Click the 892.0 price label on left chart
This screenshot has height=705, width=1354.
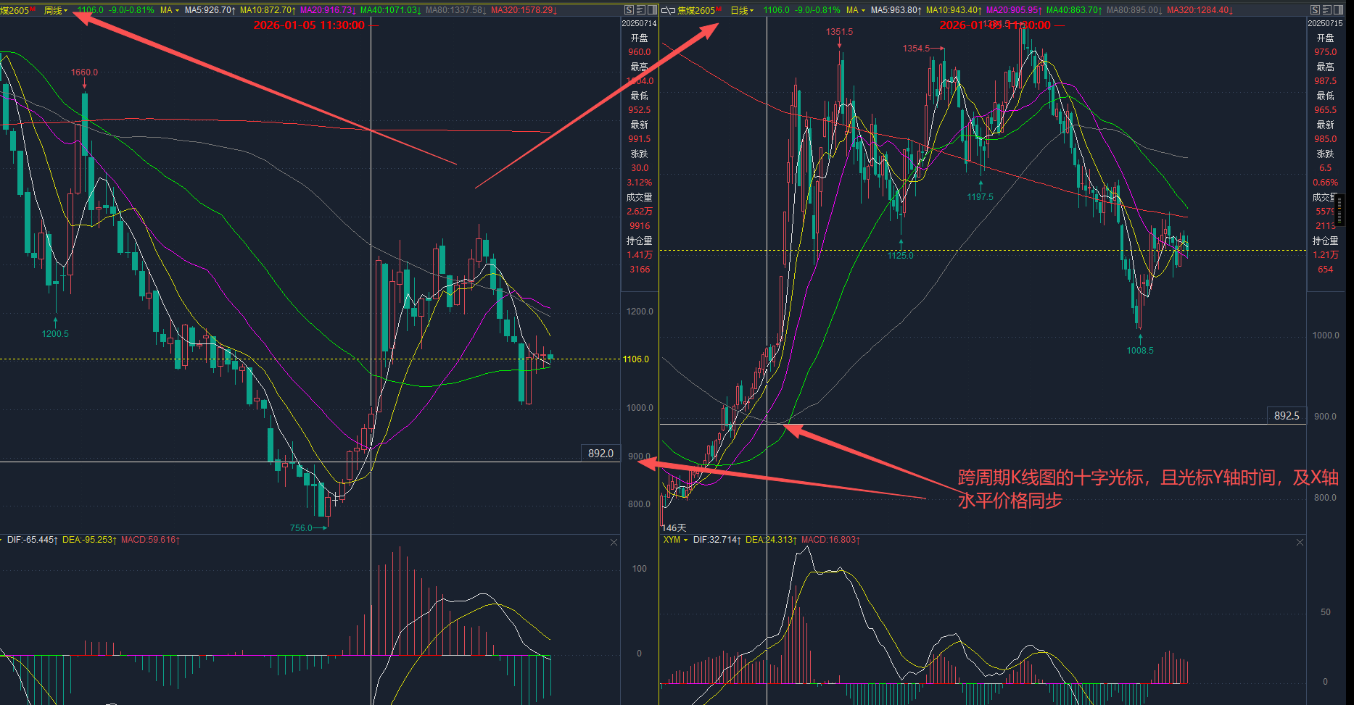600,454
